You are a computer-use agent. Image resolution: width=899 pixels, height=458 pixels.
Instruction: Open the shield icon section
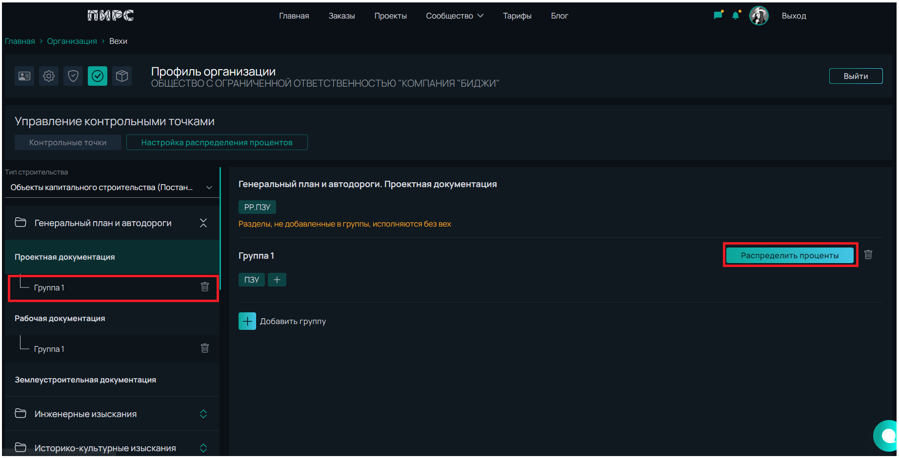tap(73, 76)
